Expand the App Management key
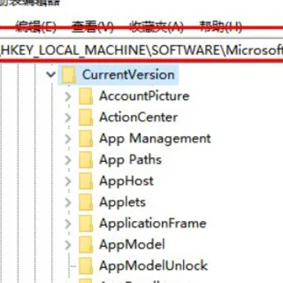The image size is (283, 283). pos(68,138)
